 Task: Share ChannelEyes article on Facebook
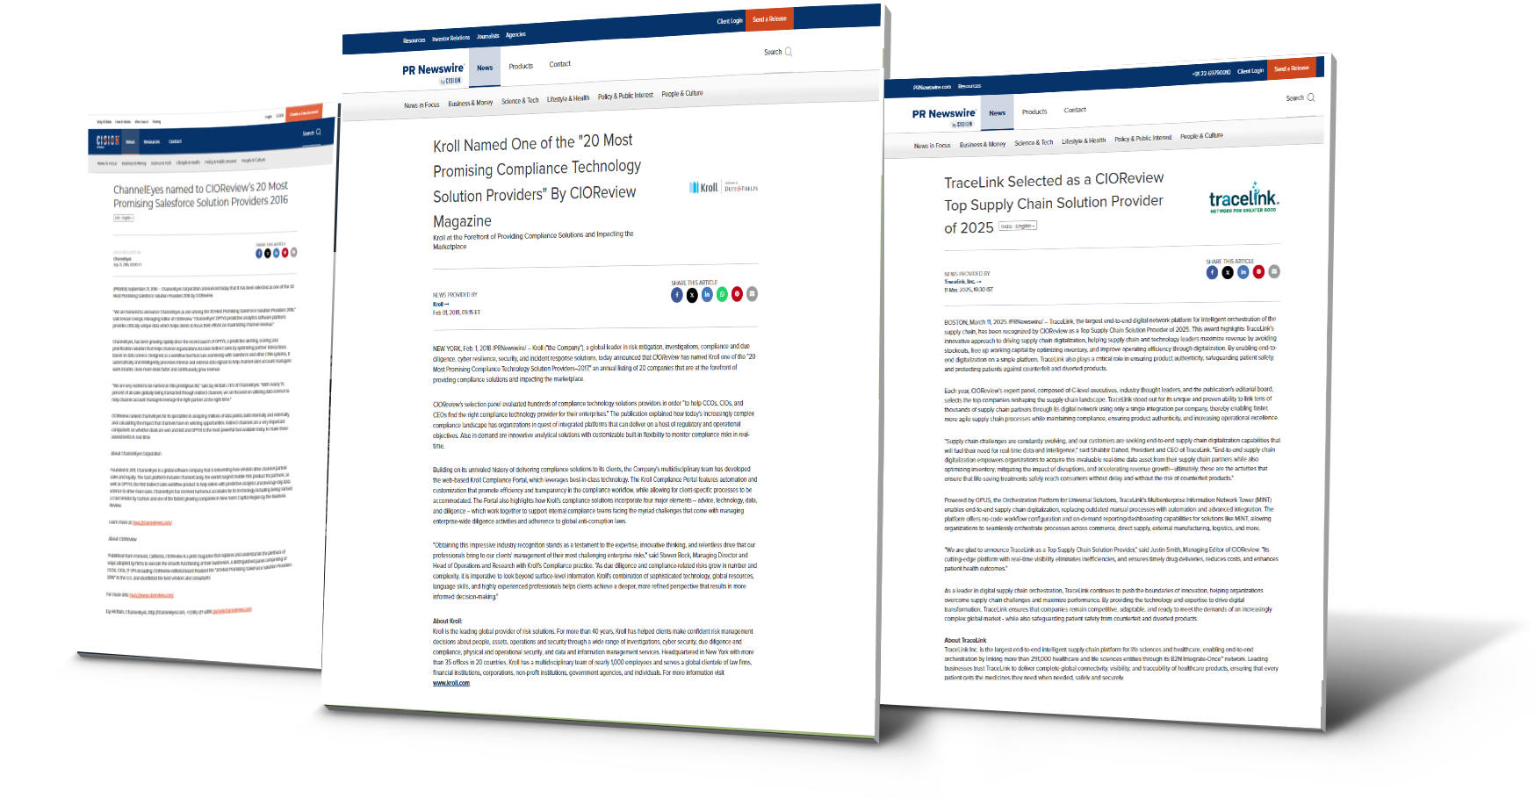click(x=259, y=254)
